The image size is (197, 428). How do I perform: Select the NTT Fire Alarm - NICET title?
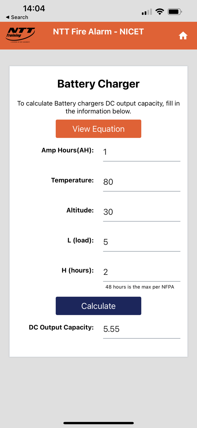98,32
